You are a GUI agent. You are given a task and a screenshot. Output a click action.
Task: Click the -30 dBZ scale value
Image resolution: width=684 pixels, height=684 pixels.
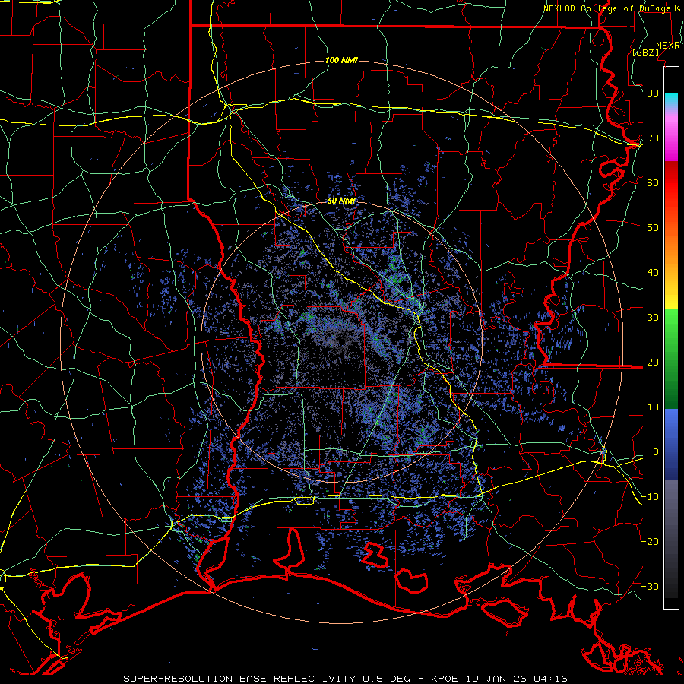click(650, 587)
